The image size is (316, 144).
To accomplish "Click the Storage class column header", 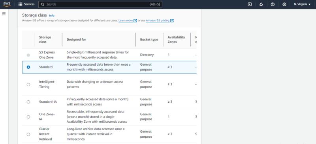I will (x=45, y=40).
